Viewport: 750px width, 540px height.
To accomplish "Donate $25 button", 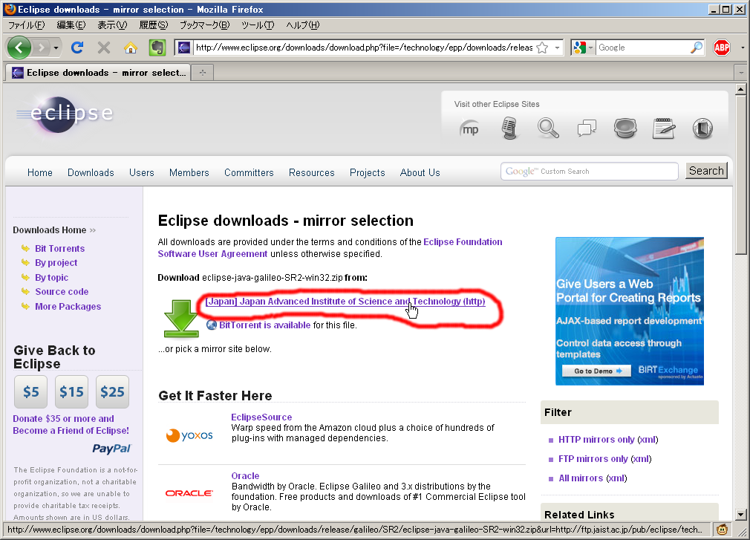I will 112,391.
